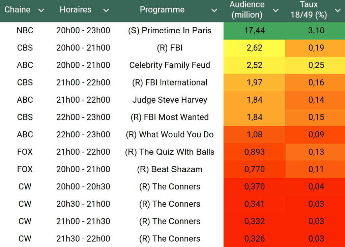Click the Celebrity Family Feud cell
Image resolution: width=345 pixels, height=247 pixels.
tap(170, 65)
